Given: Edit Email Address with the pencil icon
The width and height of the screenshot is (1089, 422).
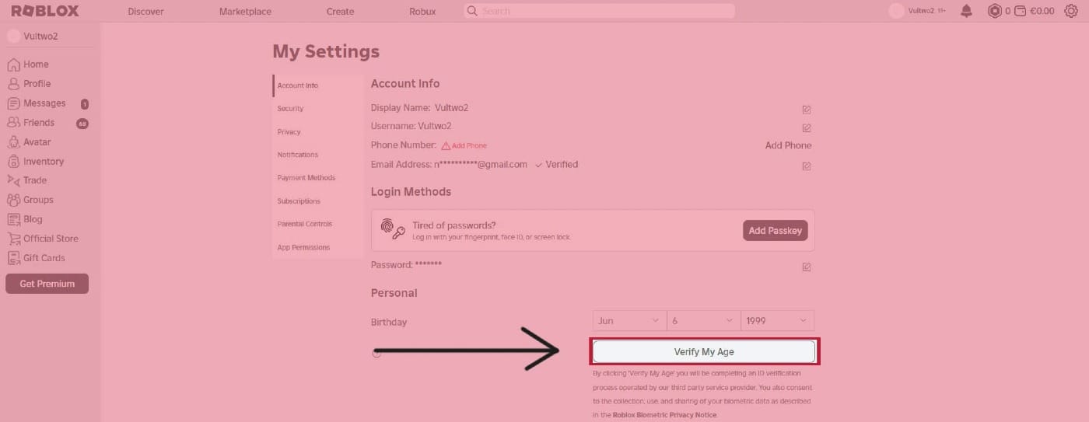Looking at the screenshot, I should point(807,166).
